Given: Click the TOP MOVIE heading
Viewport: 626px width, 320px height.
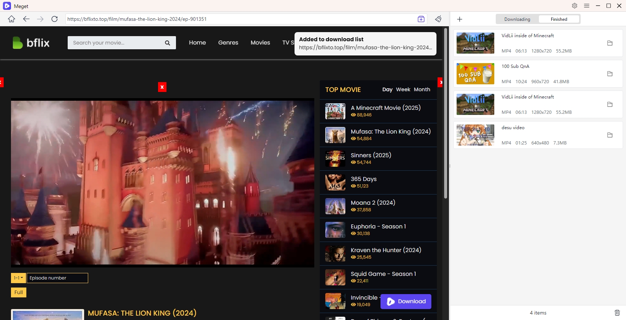Looking at the screenshot, I should [343, 90].
